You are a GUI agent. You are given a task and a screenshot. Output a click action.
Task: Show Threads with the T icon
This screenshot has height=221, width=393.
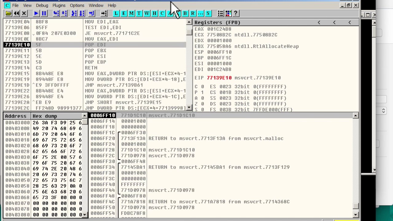pos(139,14)
